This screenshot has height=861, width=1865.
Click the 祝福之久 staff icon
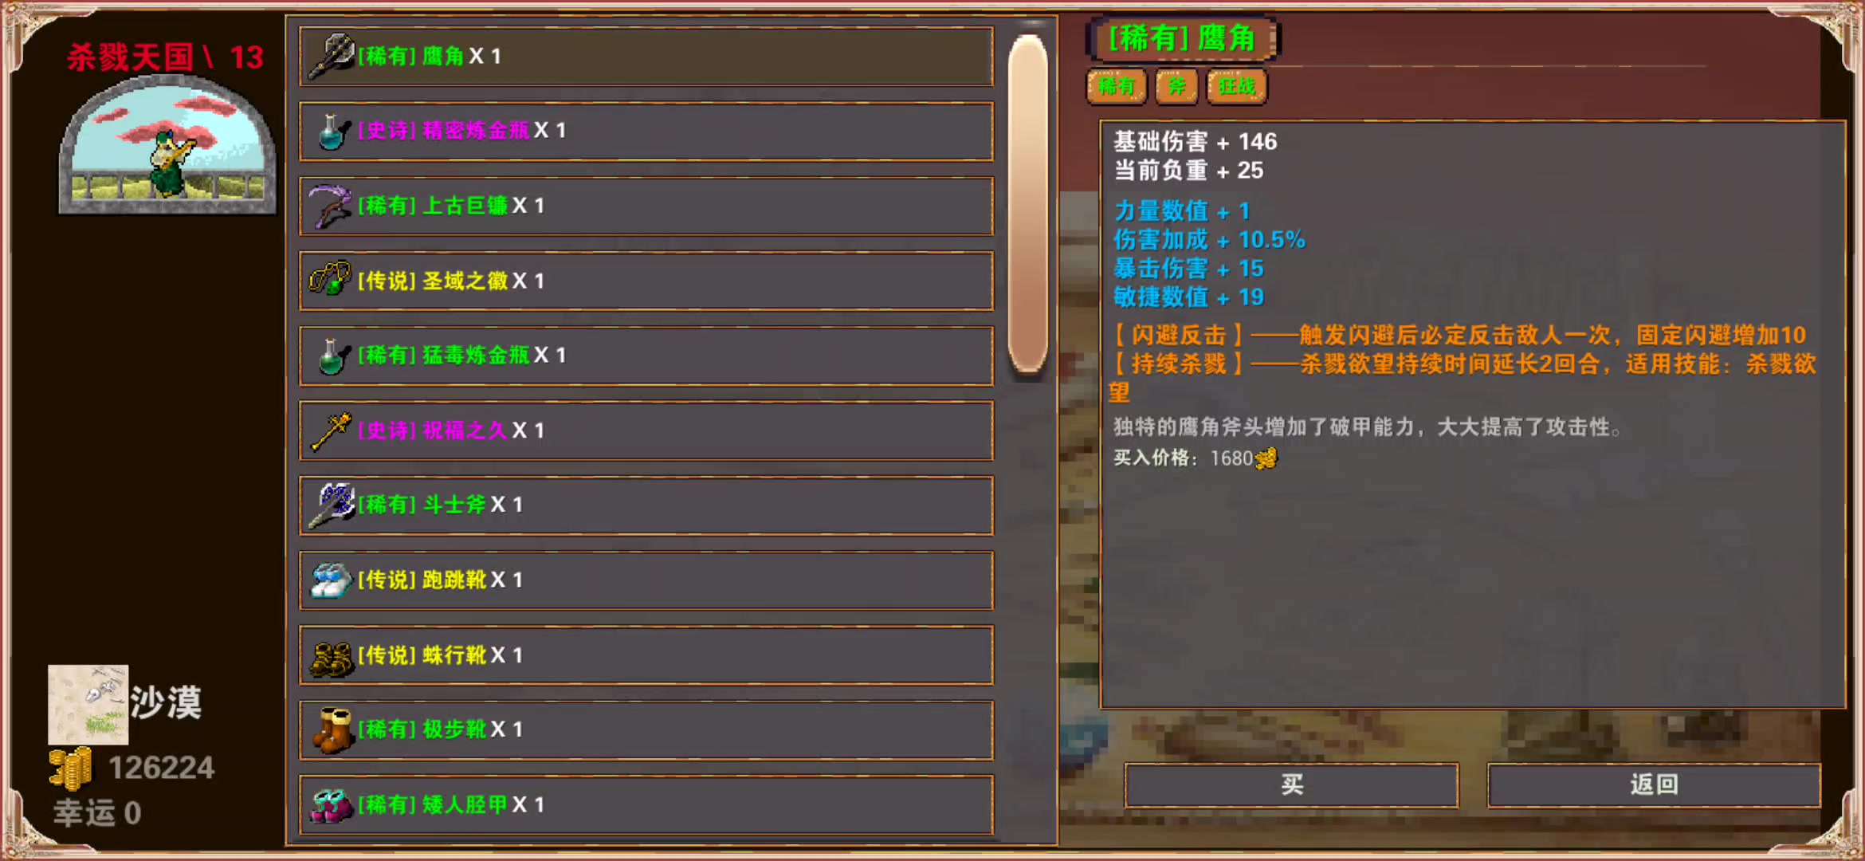coord(331,431)
